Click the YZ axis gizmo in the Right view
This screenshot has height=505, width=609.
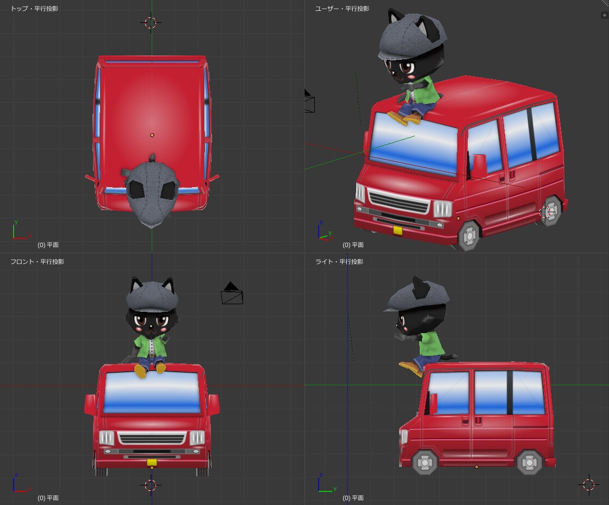click(327, 484)
